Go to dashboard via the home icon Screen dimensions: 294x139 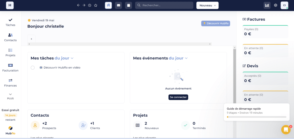[x=108, y=5]
